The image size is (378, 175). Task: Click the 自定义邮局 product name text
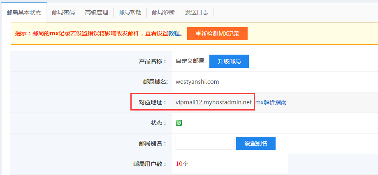190,61
